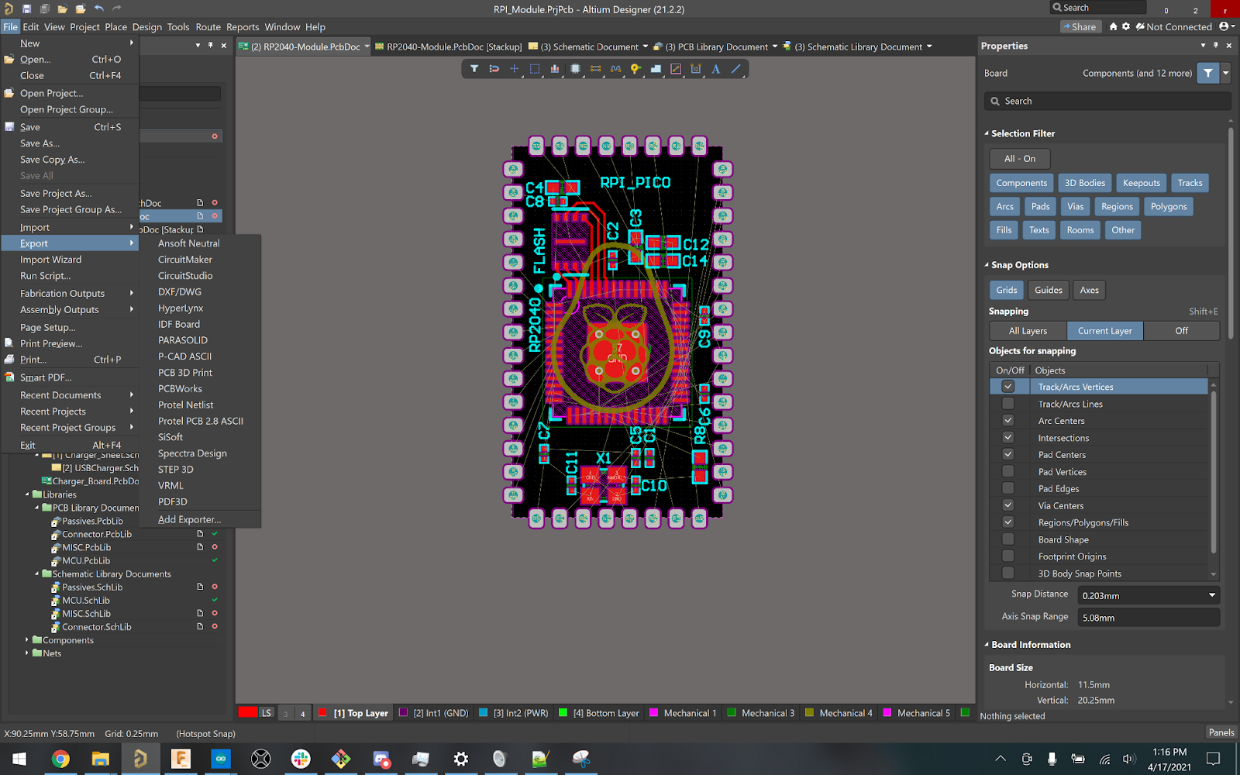The image size is (1240, 775).
Task: Collapse the Selection Filter section
Action: click(987, 133)
